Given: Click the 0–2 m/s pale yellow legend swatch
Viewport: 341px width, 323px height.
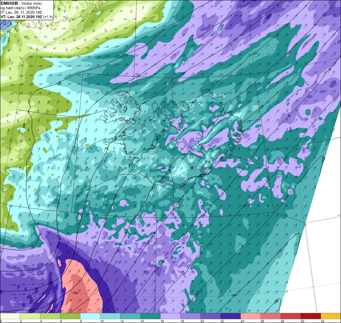Looking at the screenshot, I should pyautogui.click(x=10, y=316).
